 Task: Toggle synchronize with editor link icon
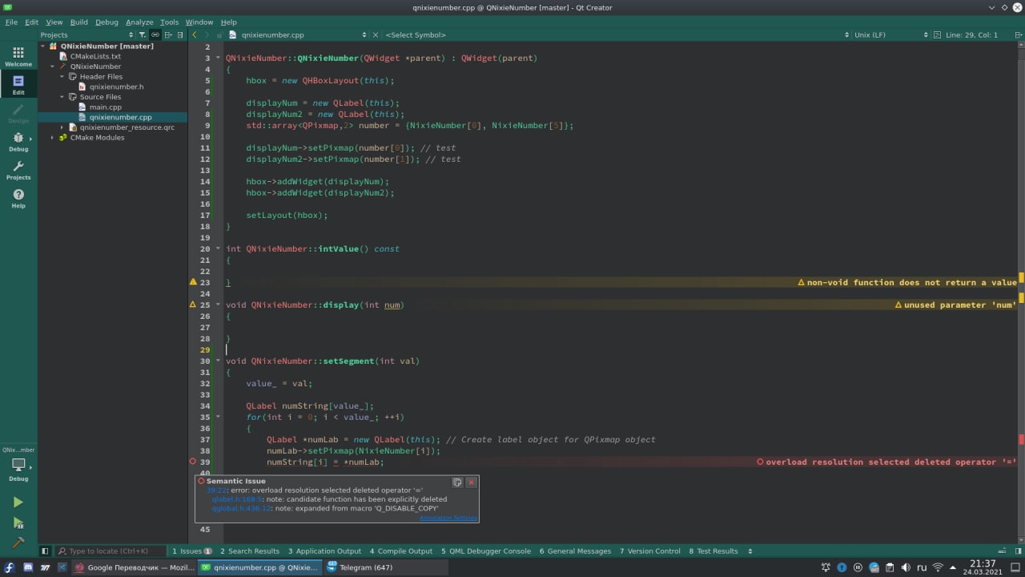click(x=155, y=35)
